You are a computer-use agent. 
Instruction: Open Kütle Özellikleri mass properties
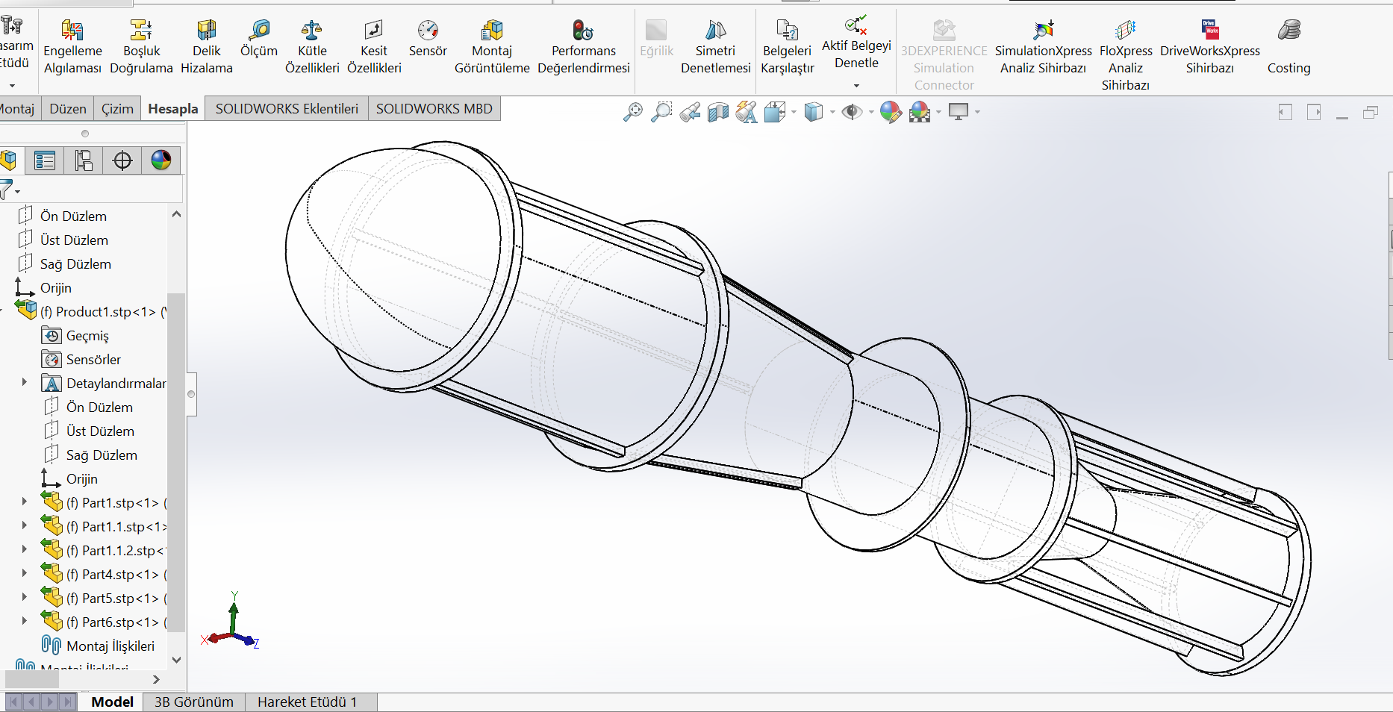312,47
